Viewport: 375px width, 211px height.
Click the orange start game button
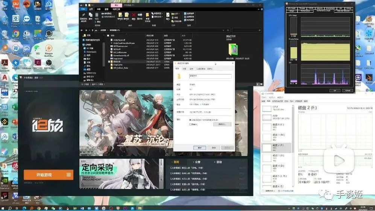pos(44,175)
